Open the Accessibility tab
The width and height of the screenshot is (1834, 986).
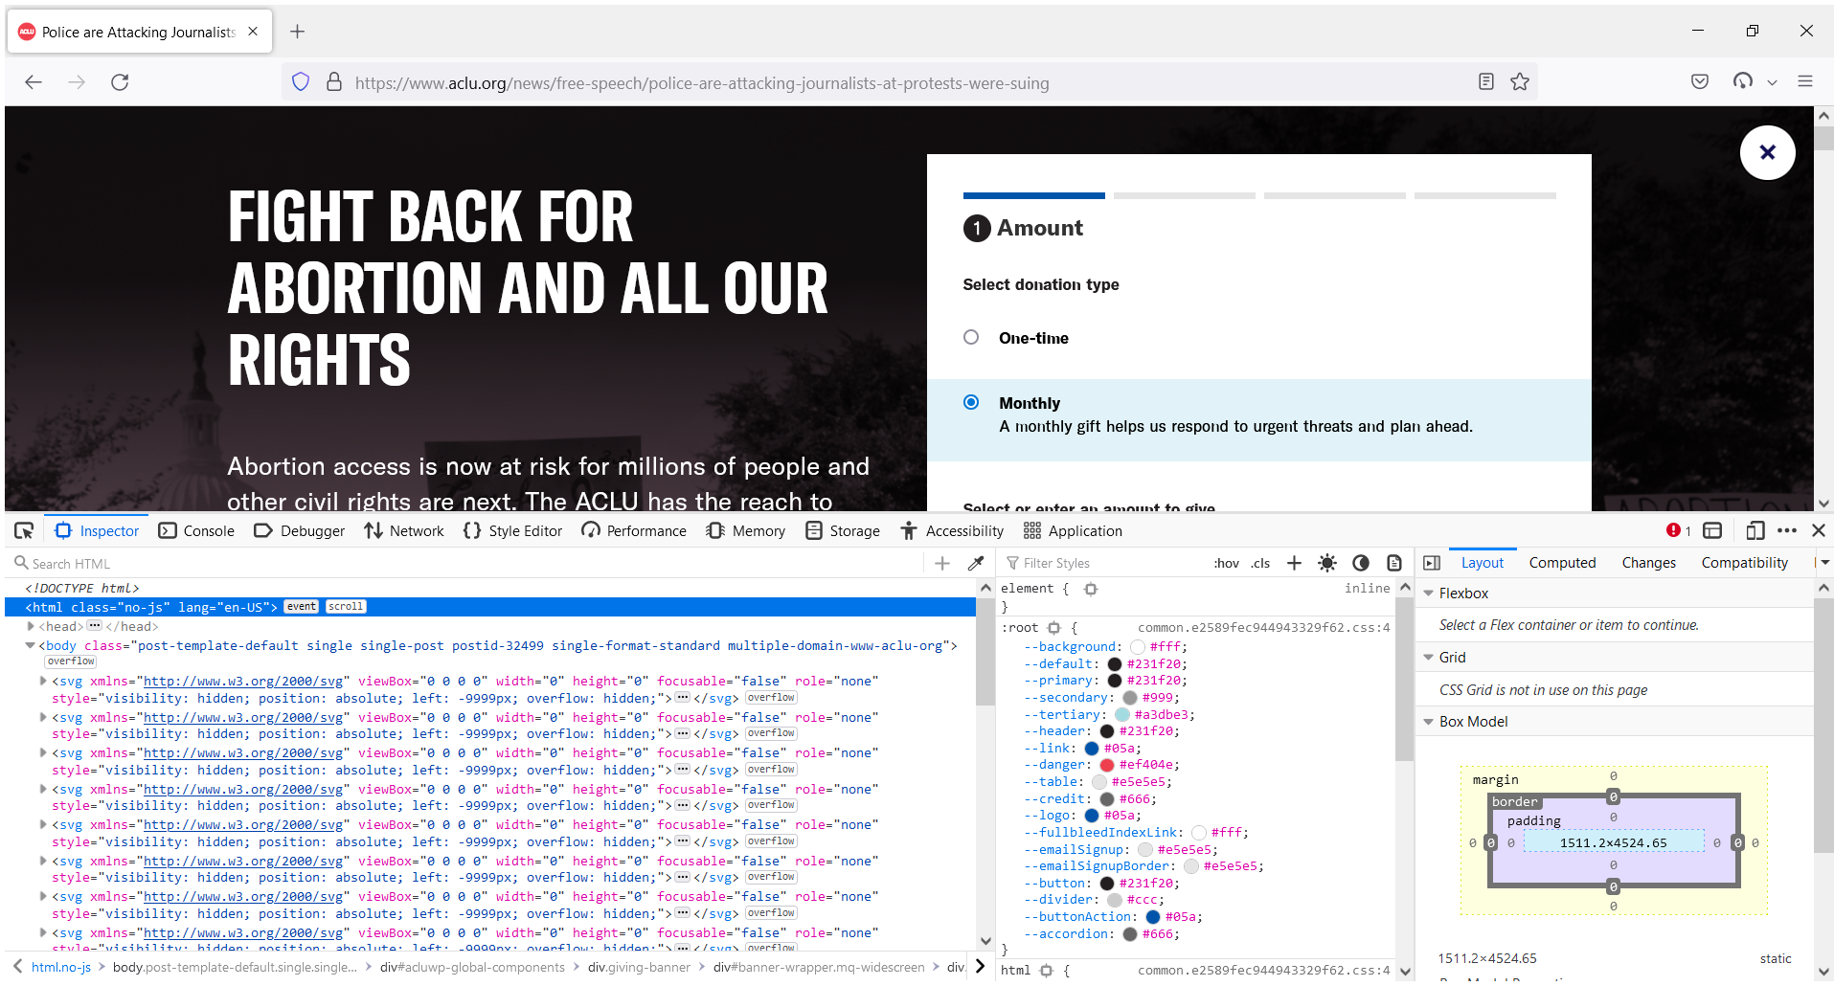coord(952,530)
